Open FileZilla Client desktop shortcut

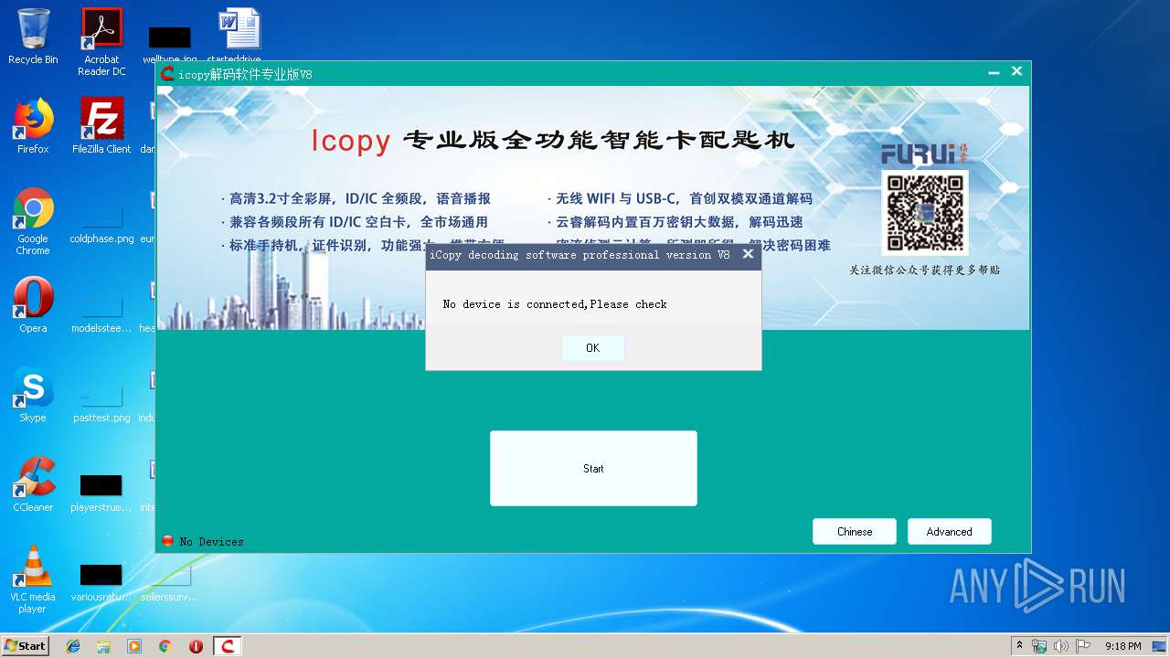[101, 126]
